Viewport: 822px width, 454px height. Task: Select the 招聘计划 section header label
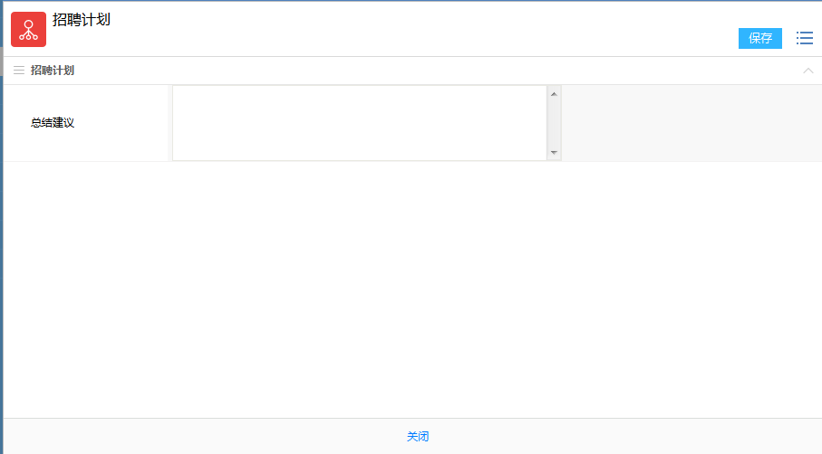click(x=53, y=70)
